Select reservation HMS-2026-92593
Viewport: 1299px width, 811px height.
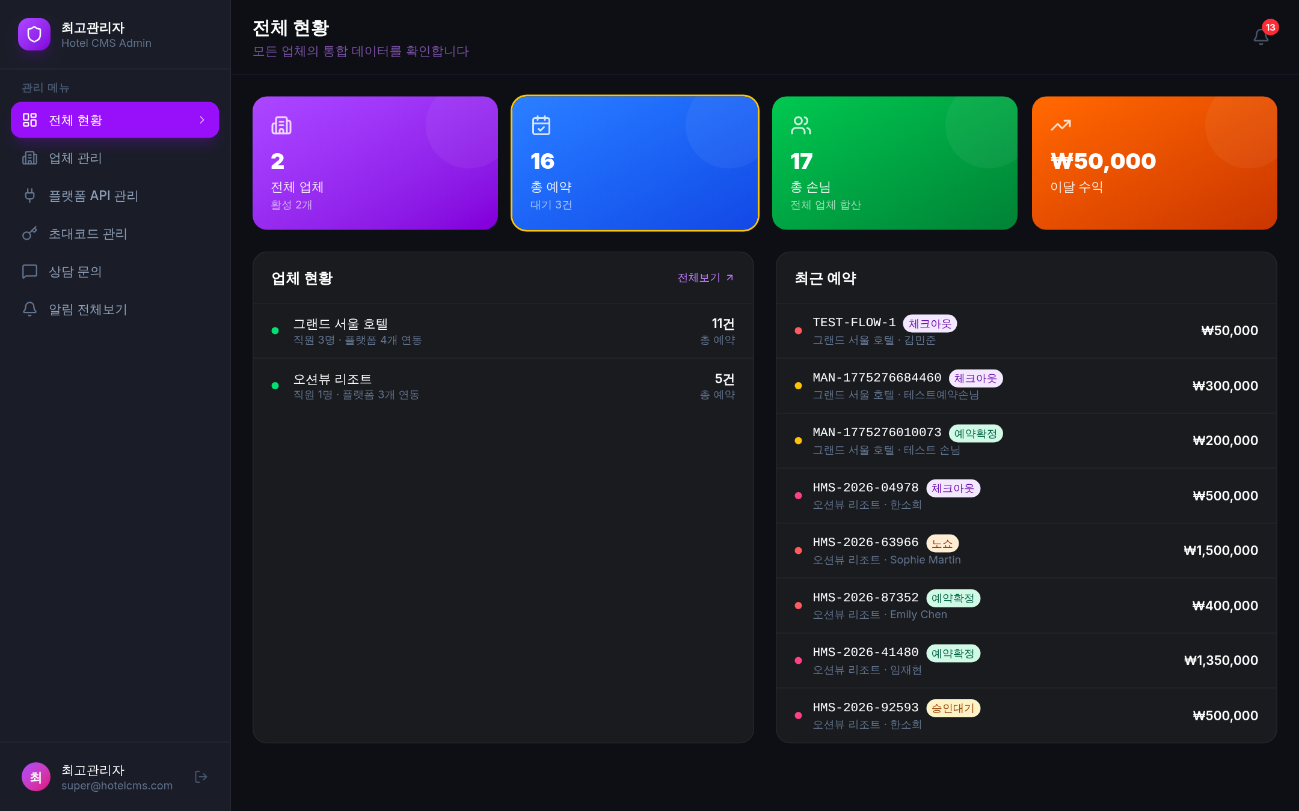click(1027, 715)
